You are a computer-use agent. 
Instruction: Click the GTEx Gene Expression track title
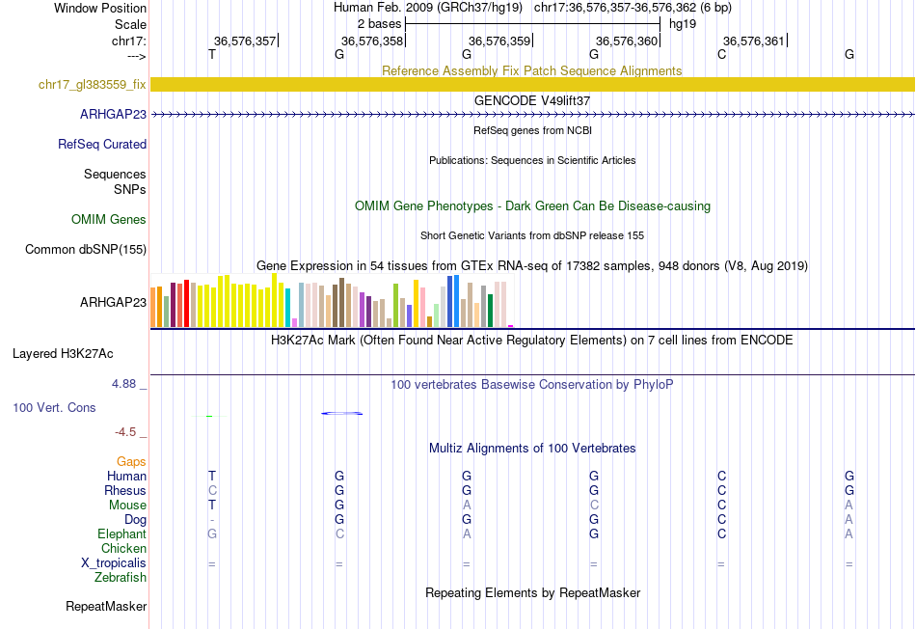coord(531,266)
